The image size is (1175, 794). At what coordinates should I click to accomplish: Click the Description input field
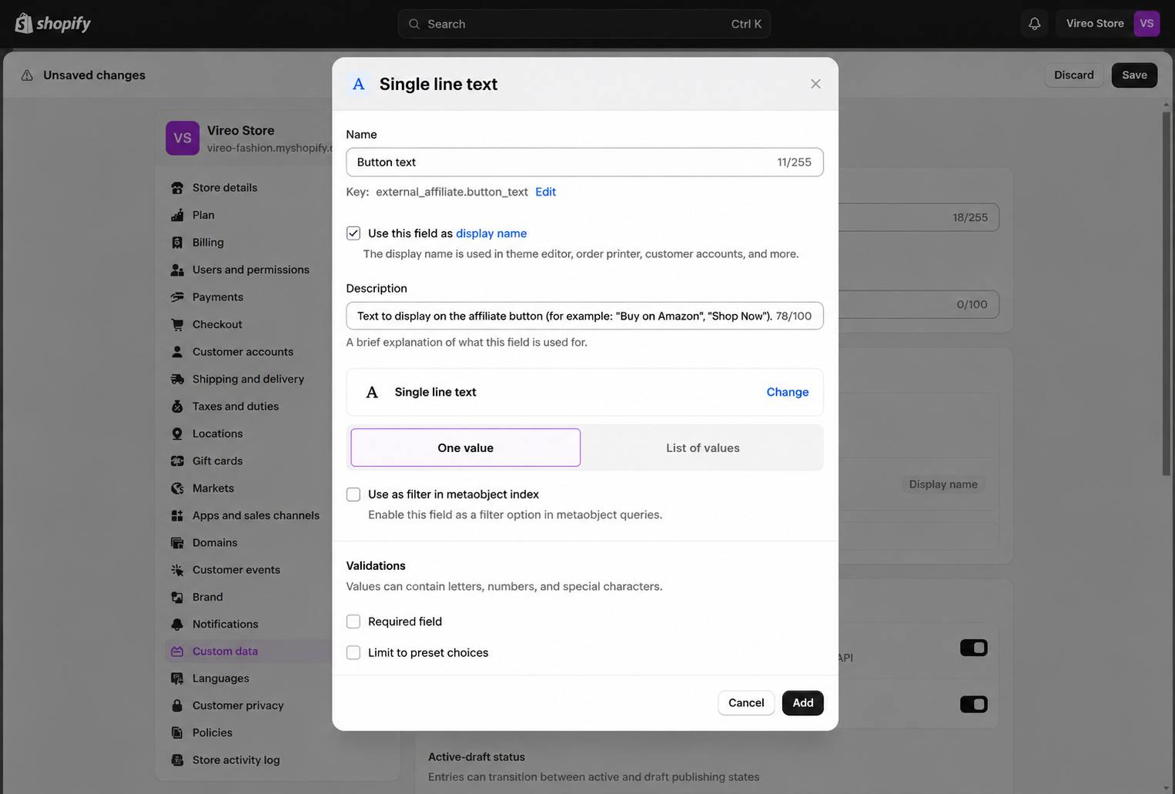pyautogui.click(x=584, y=316)
